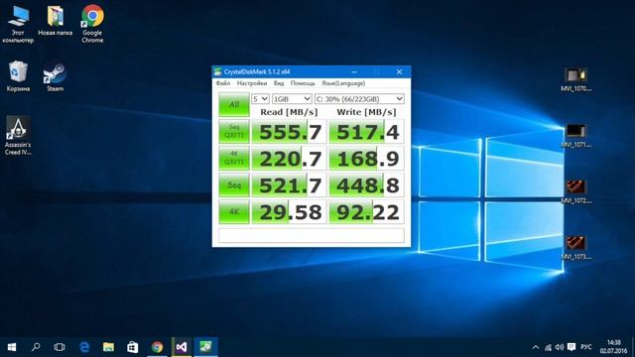Open Windows Store from the taskbar
Image resolution: width=635 pixels, height=357 pixels.
(132, 347)
